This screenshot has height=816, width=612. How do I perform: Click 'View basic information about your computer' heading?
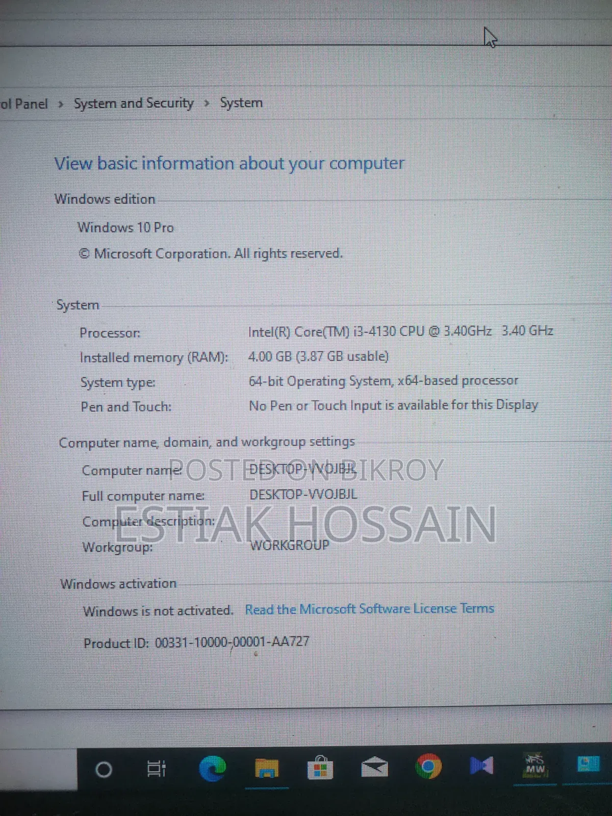tap(229, 164)
